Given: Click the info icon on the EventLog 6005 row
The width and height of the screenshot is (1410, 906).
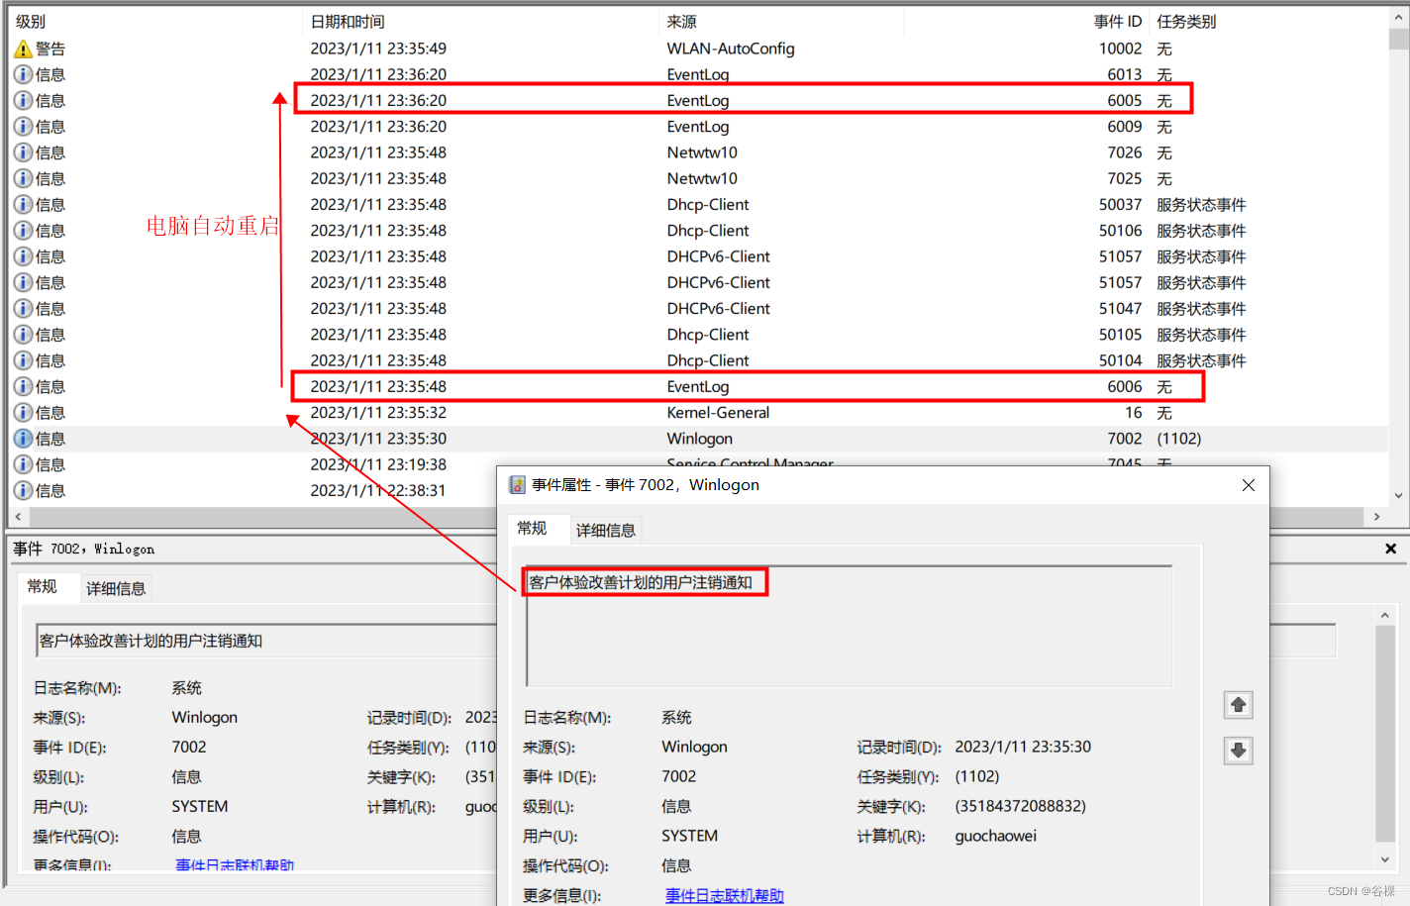Looking at the screenshot, I should (23, 100).
